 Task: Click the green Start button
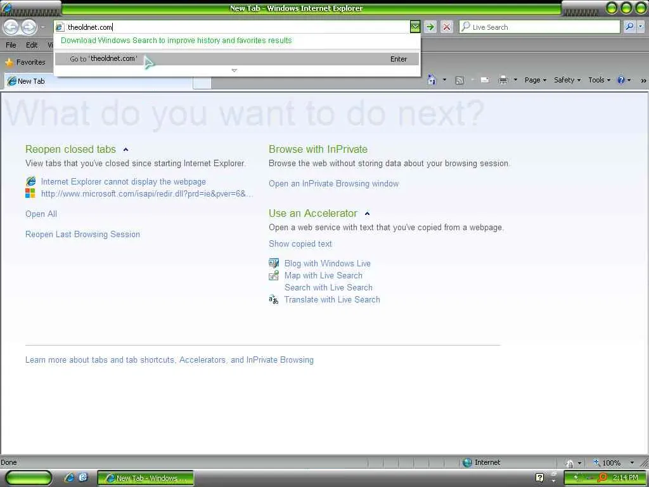pyautogui.click(x=29, y=478)
